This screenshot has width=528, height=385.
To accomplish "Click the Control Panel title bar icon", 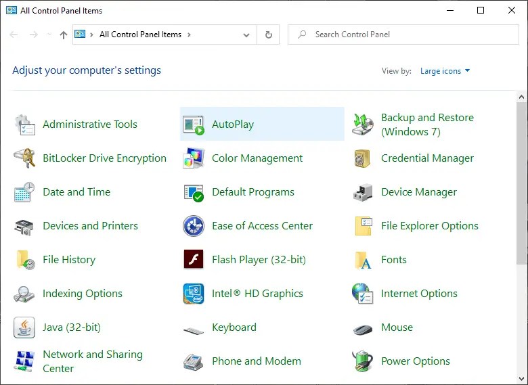I will pyautogui.click(x=12, y=10).
